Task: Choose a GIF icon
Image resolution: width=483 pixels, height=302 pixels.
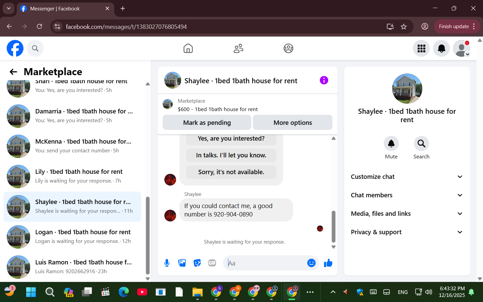Action: tap(212, 263)
